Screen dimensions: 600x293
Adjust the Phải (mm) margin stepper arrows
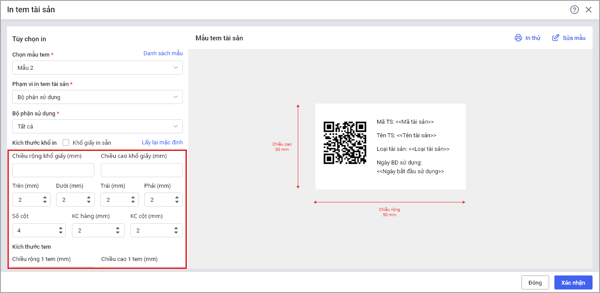coord(177,200)
